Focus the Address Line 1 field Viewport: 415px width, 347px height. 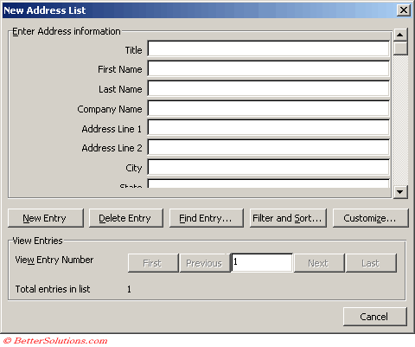(x=268, y=128)
